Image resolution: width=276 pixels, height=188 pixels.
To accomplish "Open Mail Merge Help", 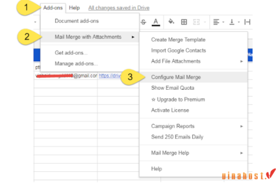I will coord(194,153).
